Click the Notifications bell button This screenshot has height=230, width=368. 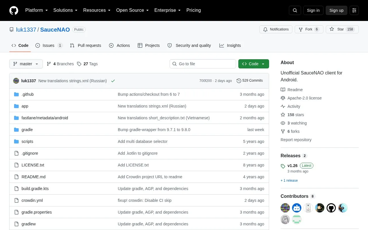[276, 29]
